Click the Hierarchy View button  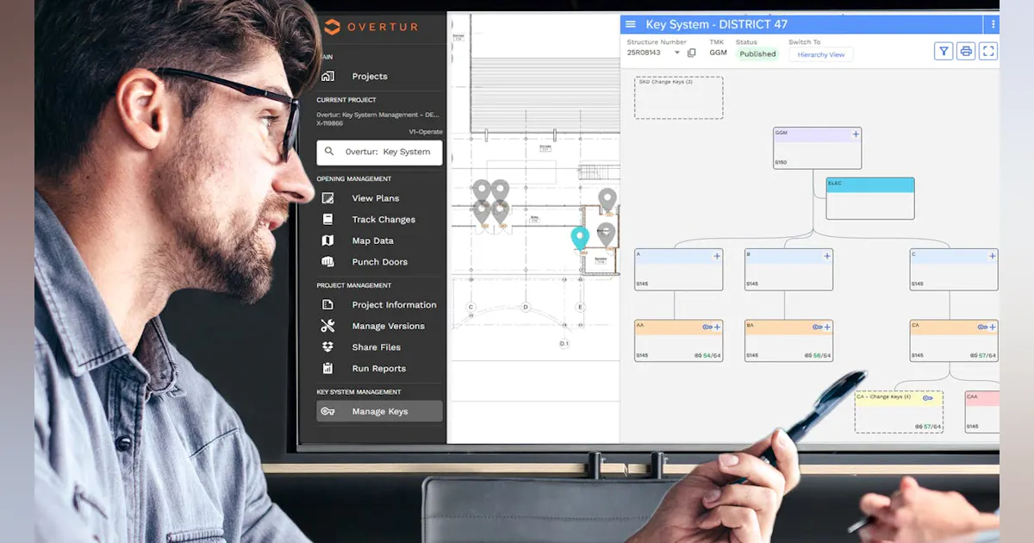[x=820, y=54]
